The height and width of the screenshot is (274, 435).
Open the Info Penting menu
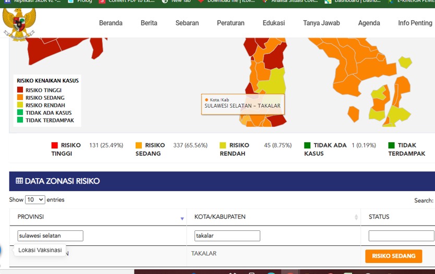click(x=415, y=23)
